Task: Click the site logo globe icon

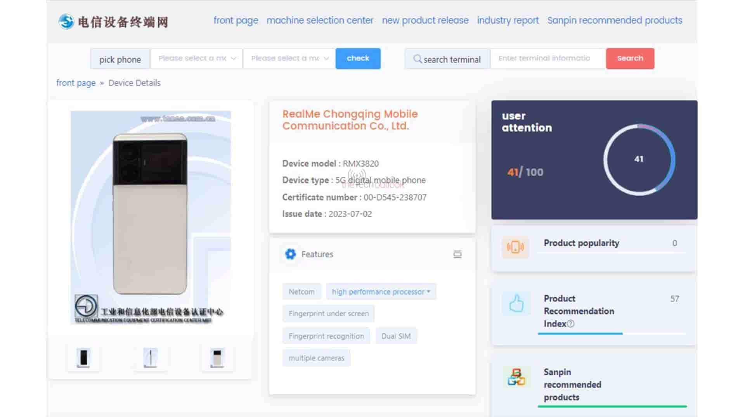Action: click(x=66, y=21)
